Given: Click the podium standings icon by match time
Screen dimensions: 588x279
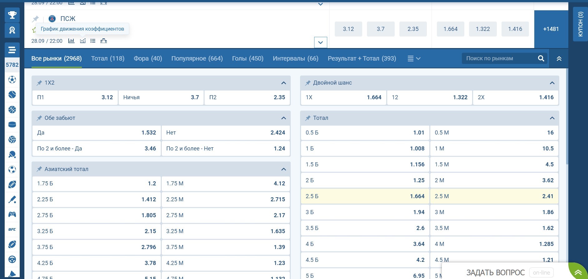Looking at the screenshot, I should [x=104, y=41].
